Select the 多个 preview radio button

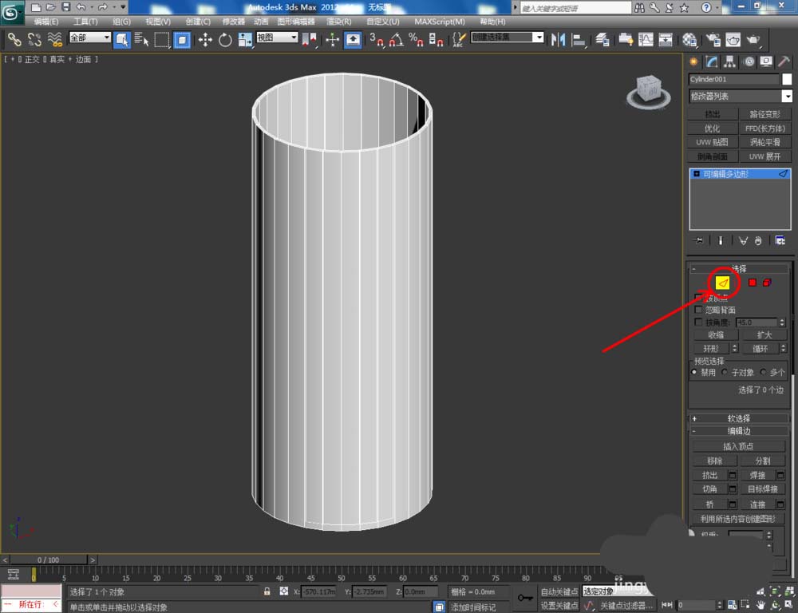763,372
